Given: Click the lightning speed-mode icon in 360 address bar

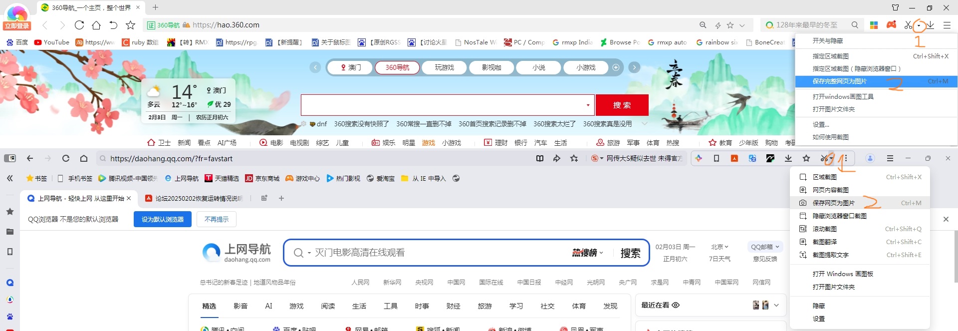Looking at the screenshot, I should [718, 25].
